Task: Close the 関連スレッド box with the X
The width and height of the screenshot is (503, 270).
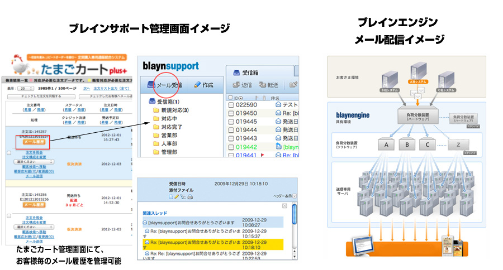Action: [x=284, y=206]
